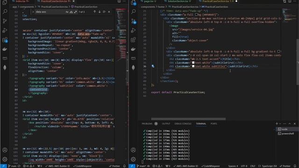Toggle Use Regular Expression in find widget
The width and height of the screenshot is (299, 168).
point(75,12)
